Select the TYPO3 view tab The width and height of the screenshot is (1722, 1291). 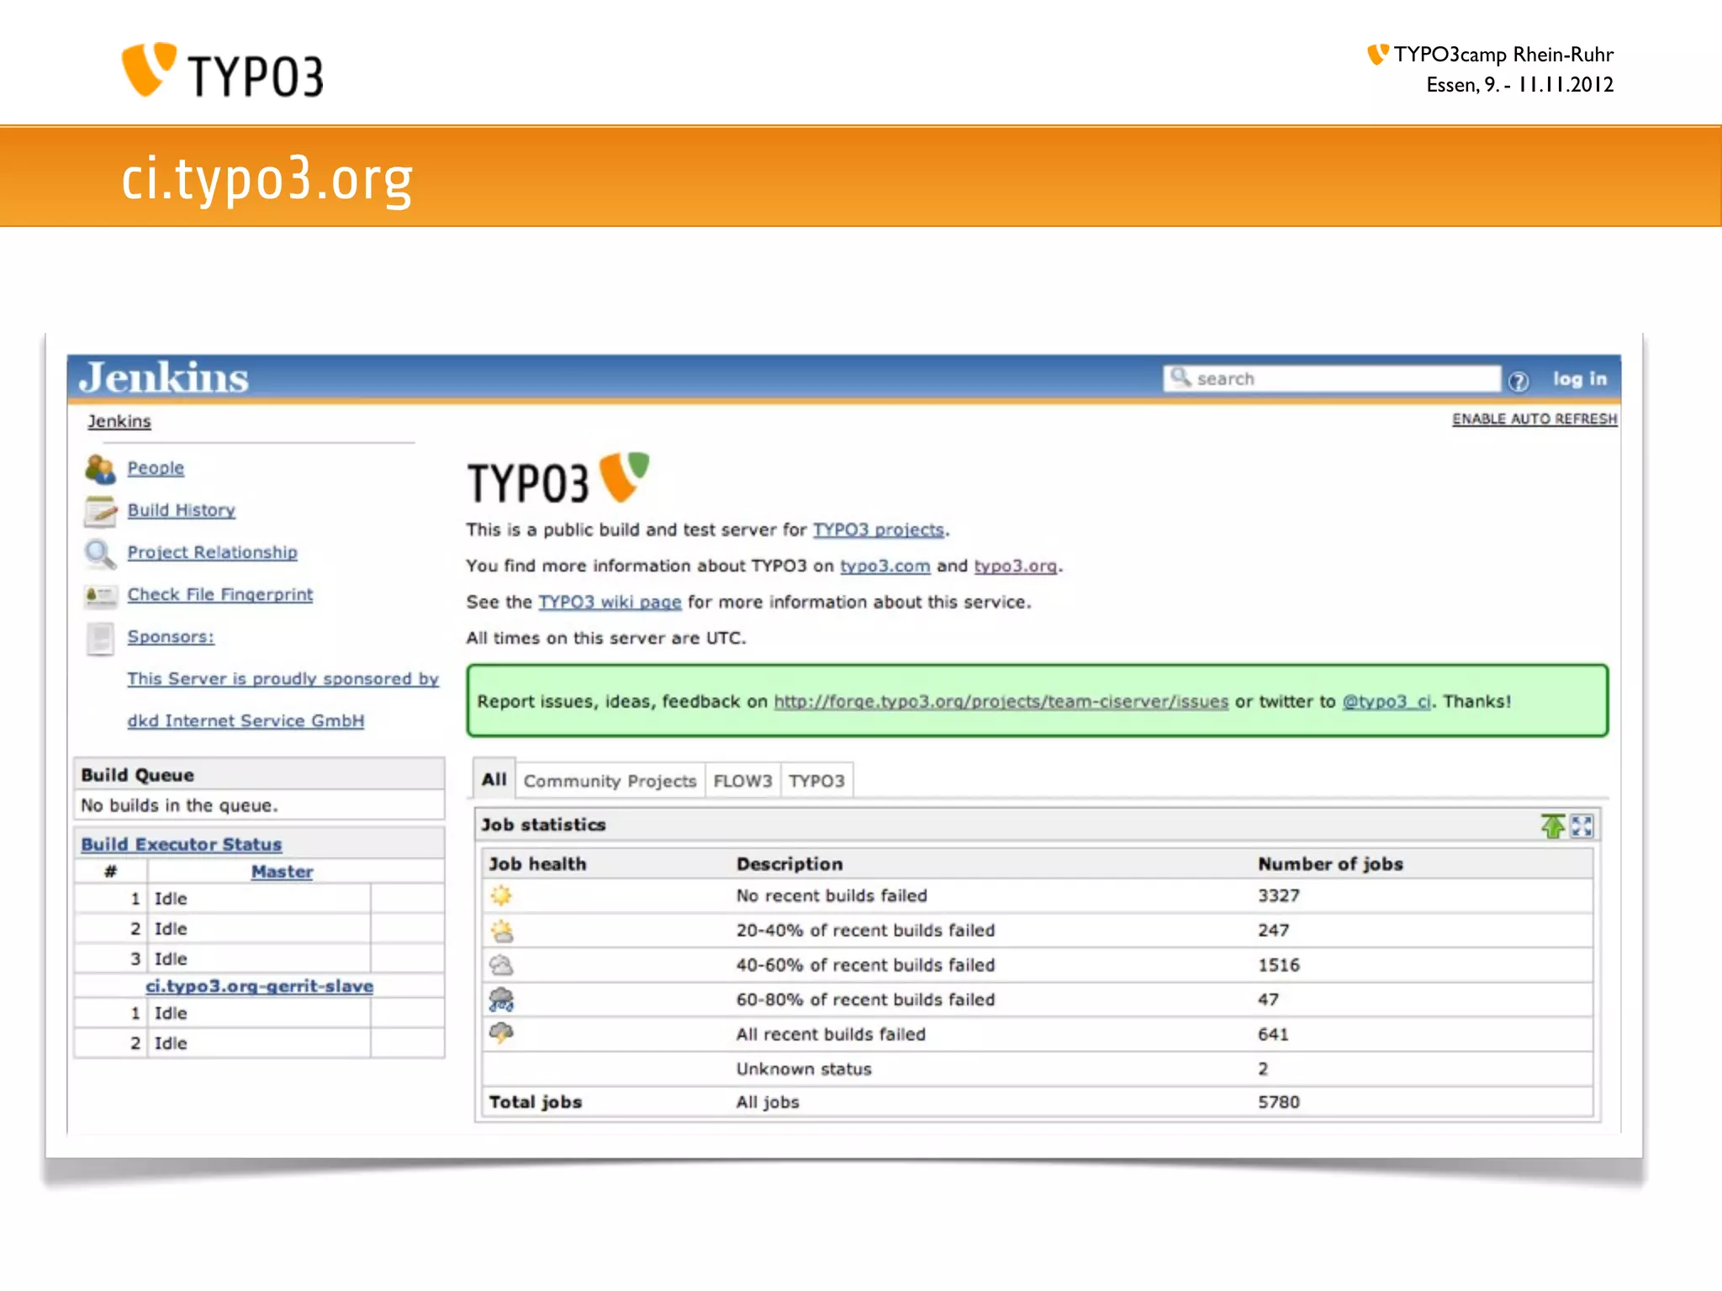(x=816, y=781)
